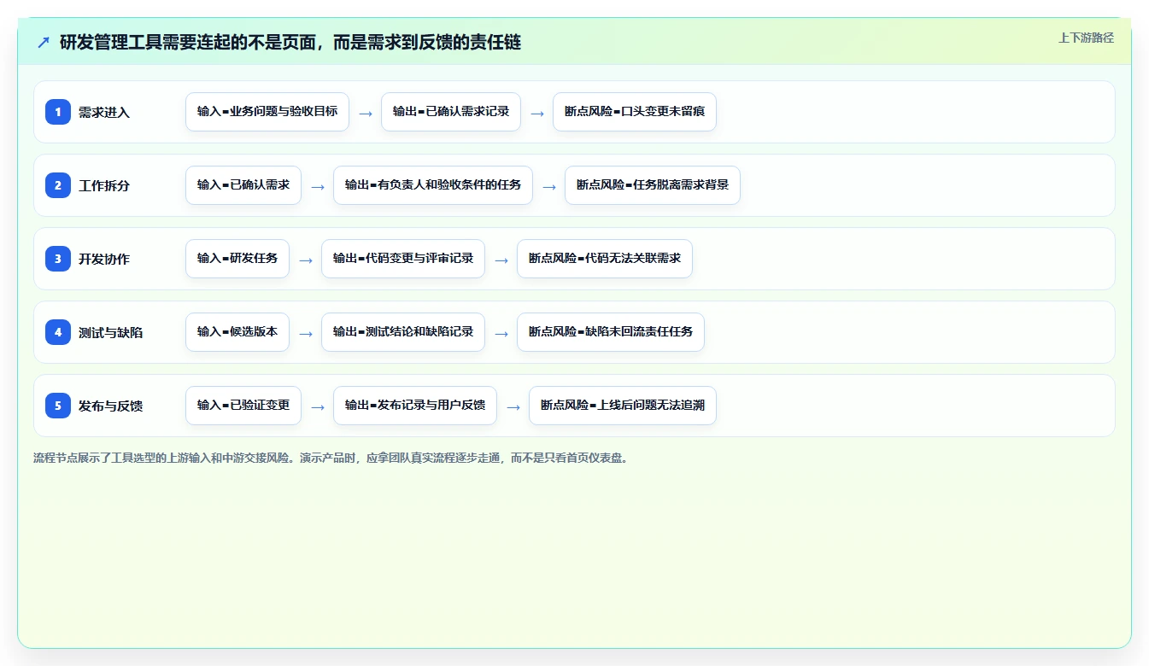Pick the 输入=已验证变更 chip
Image resolution: width=1149 pixels, height=666 pixels.
243,406
